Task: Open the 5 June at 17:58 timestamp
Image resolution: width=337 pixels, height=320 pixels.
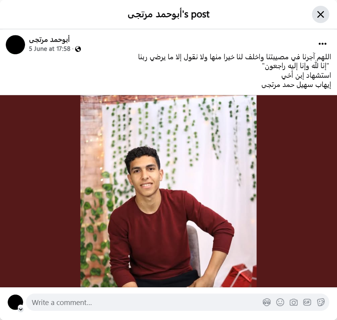Action: pos(50,49)
